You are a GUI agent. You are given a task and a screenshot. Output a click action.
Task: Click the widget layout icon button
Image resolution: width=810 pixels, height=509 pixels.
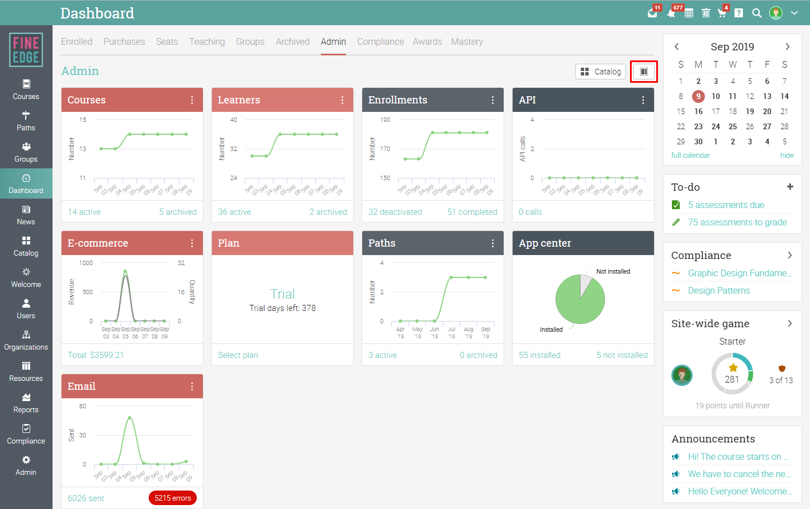644,72
